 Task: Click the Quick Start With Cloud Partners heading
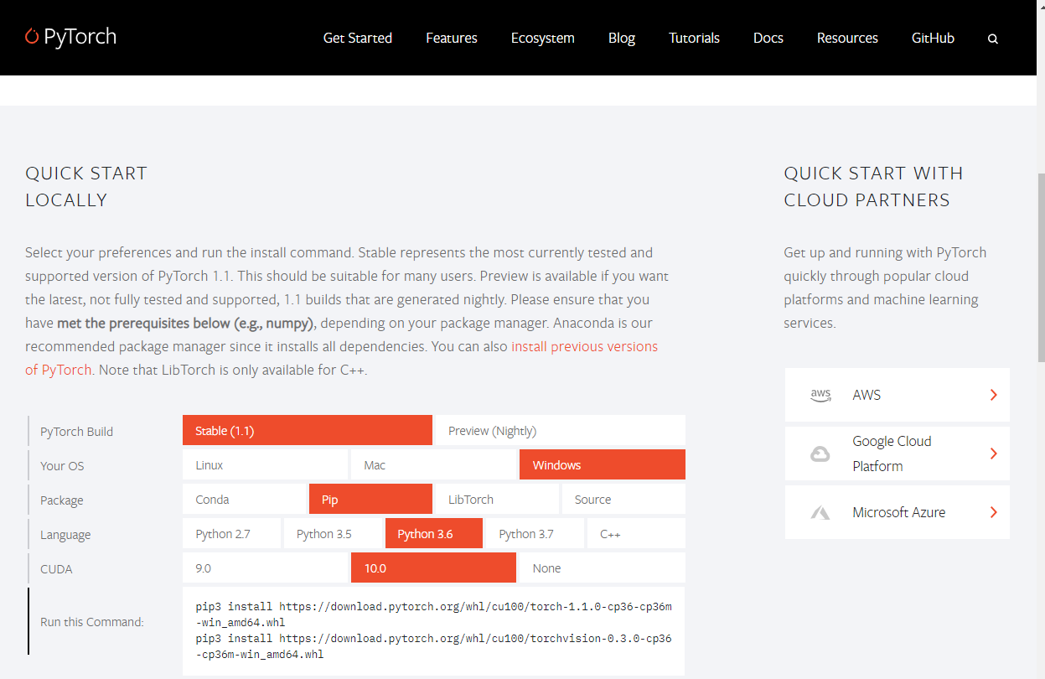pyautogui.click(x=873, y=186)
